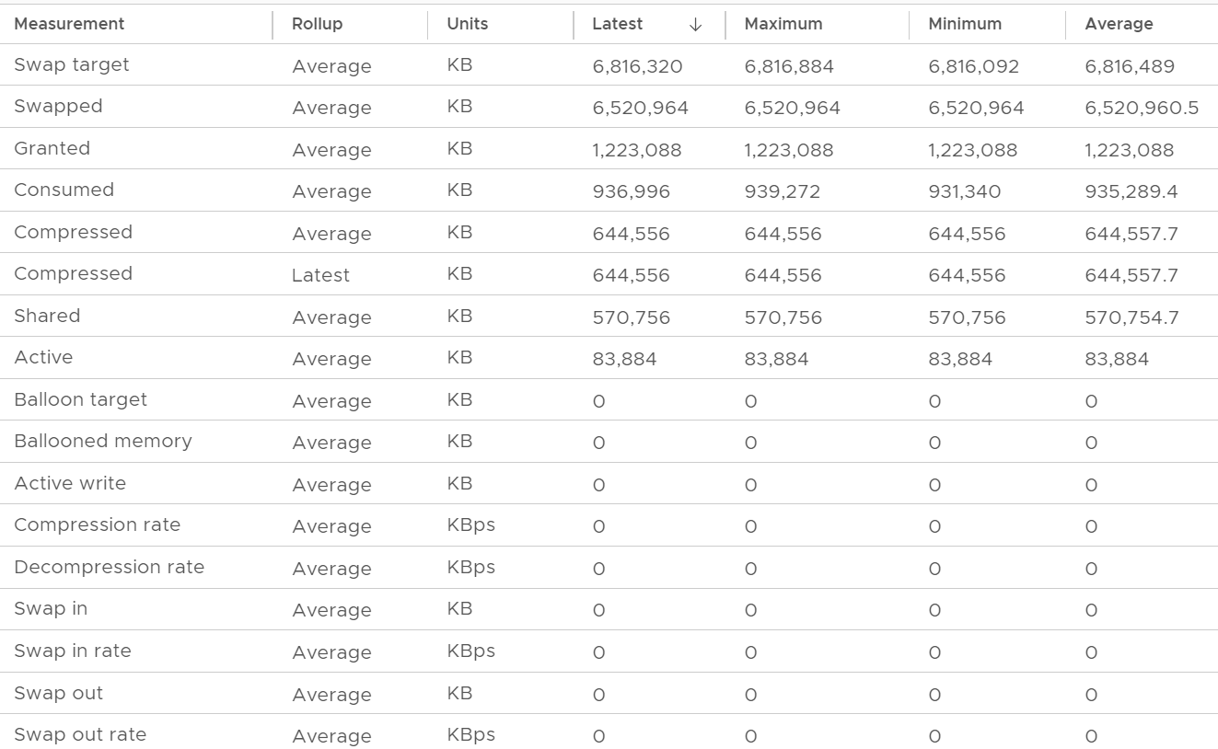Sort by the Rollup column header

[x=317, y=24]
